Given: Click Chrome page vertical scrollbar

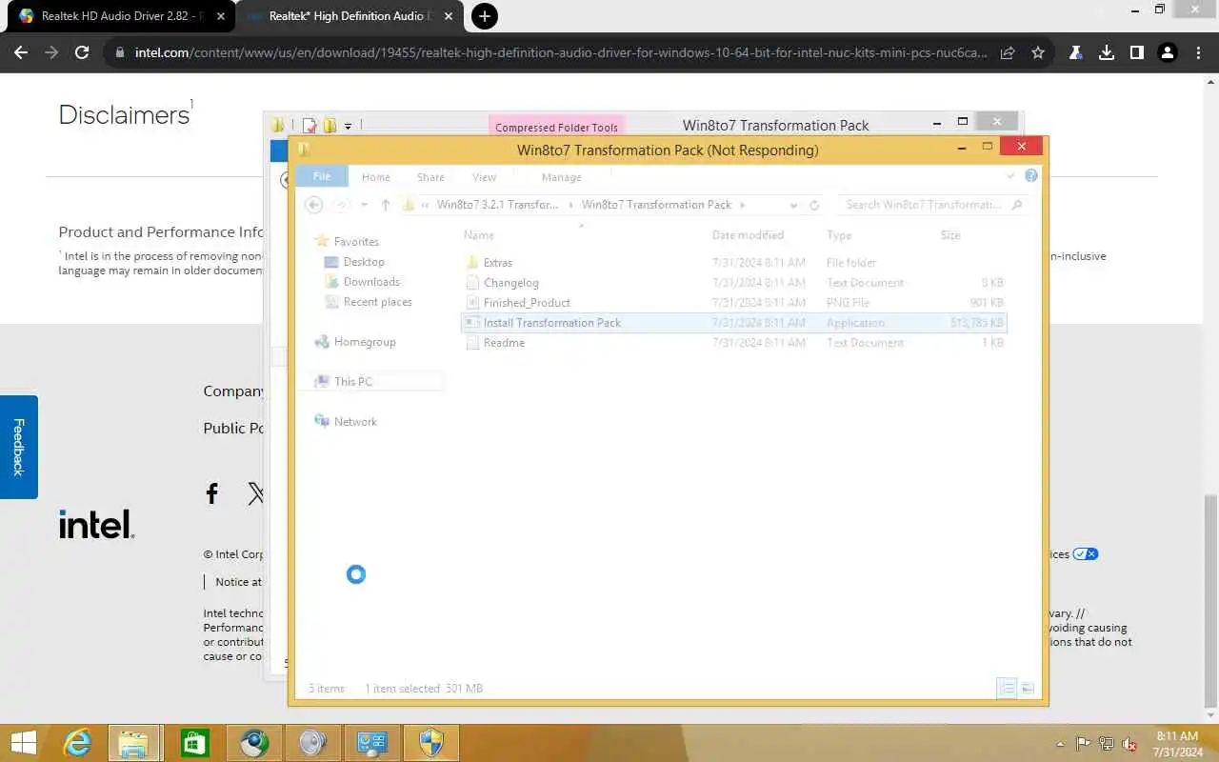Looking at the screenshot, I should (1211, 602).
